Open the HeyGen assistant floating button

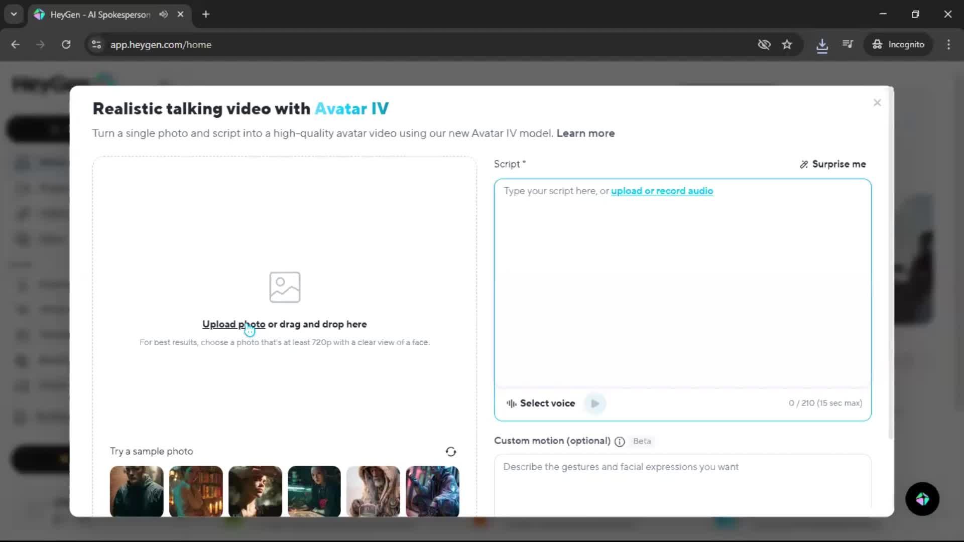point(922,499)
